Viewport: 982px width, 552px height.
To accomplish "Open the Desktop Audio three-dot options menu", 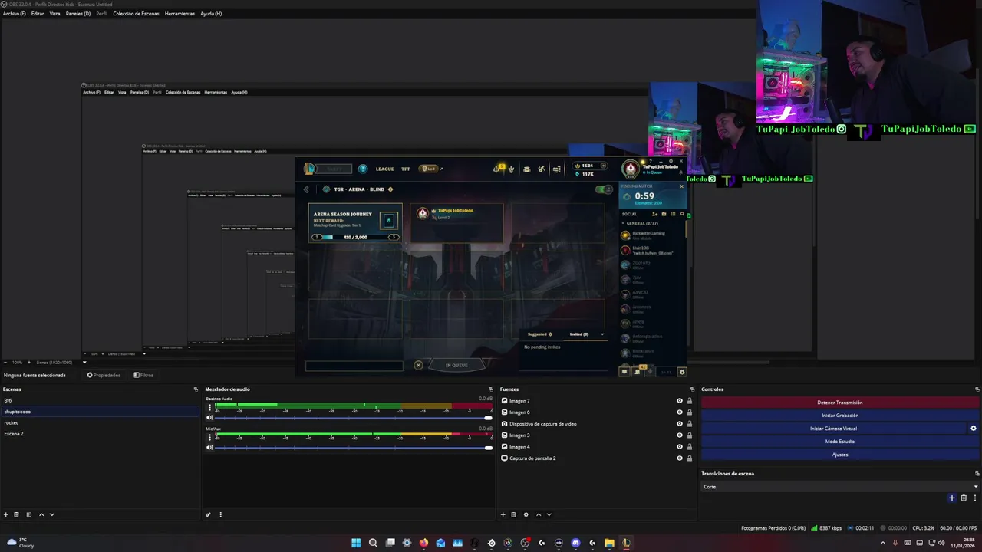I will [209, 408].
